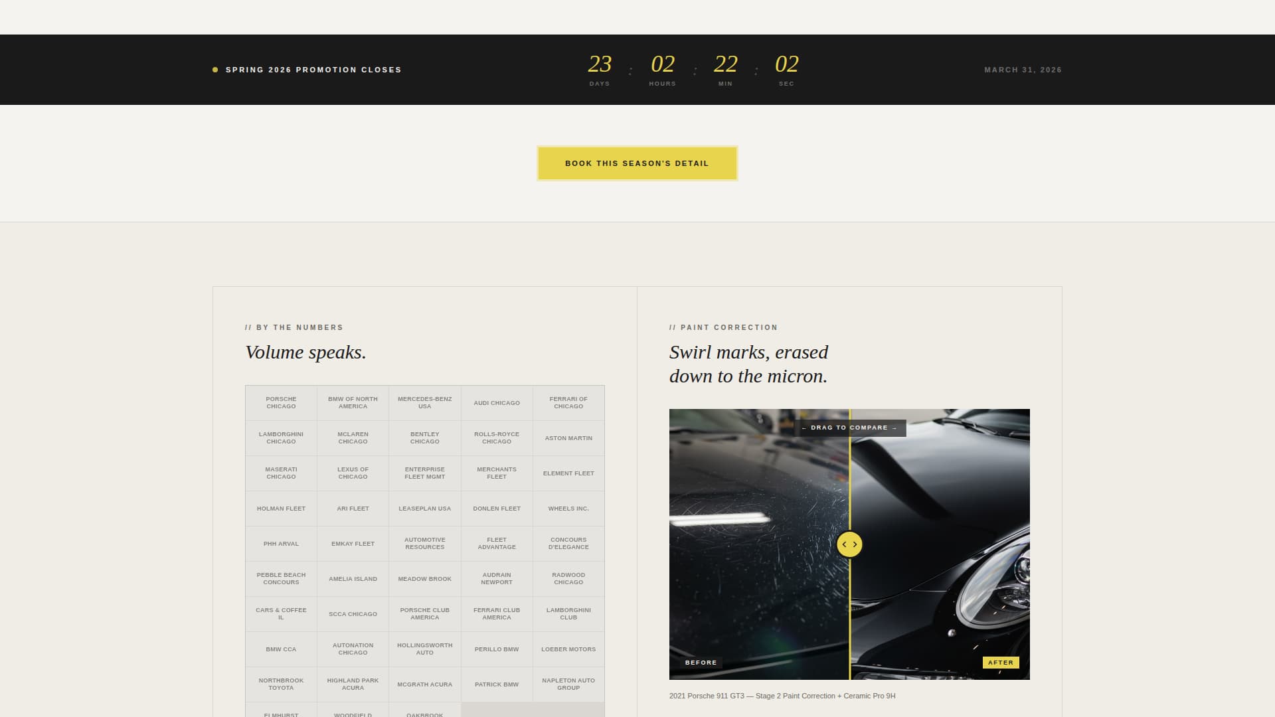
Task: Click the Volume speaks heading
Action: click(305, 353)
